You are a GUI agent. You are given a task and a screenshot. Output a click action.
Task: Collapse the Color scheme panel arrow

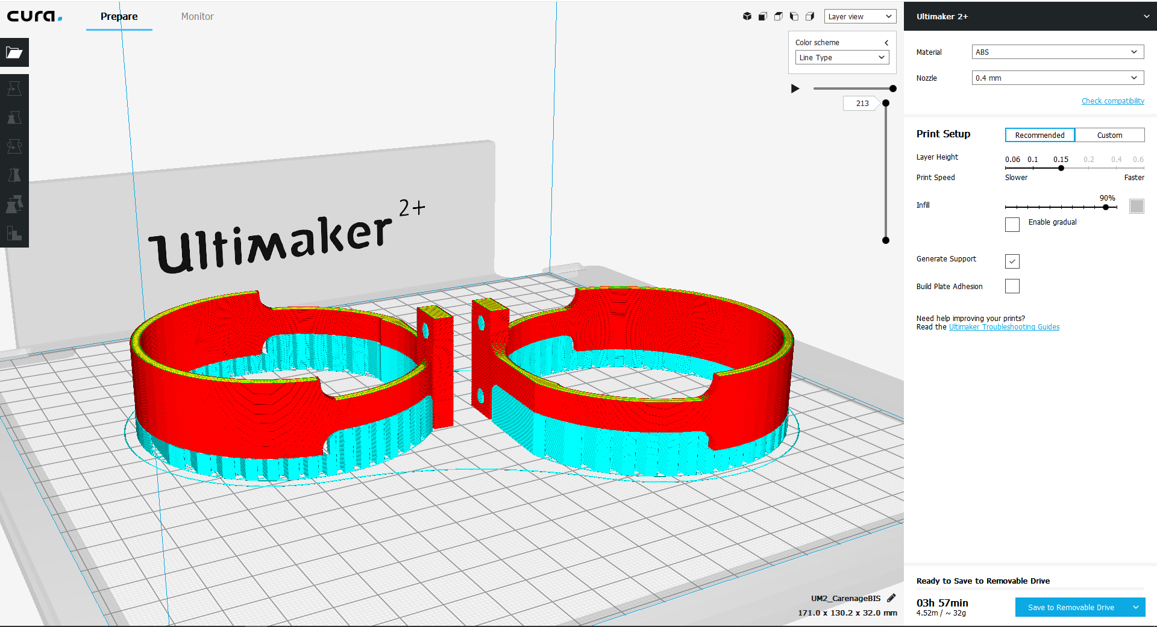(x=886, y=43)
